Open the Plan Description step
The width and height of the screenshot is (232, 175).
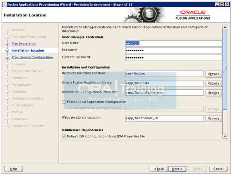tap(24, 44)
